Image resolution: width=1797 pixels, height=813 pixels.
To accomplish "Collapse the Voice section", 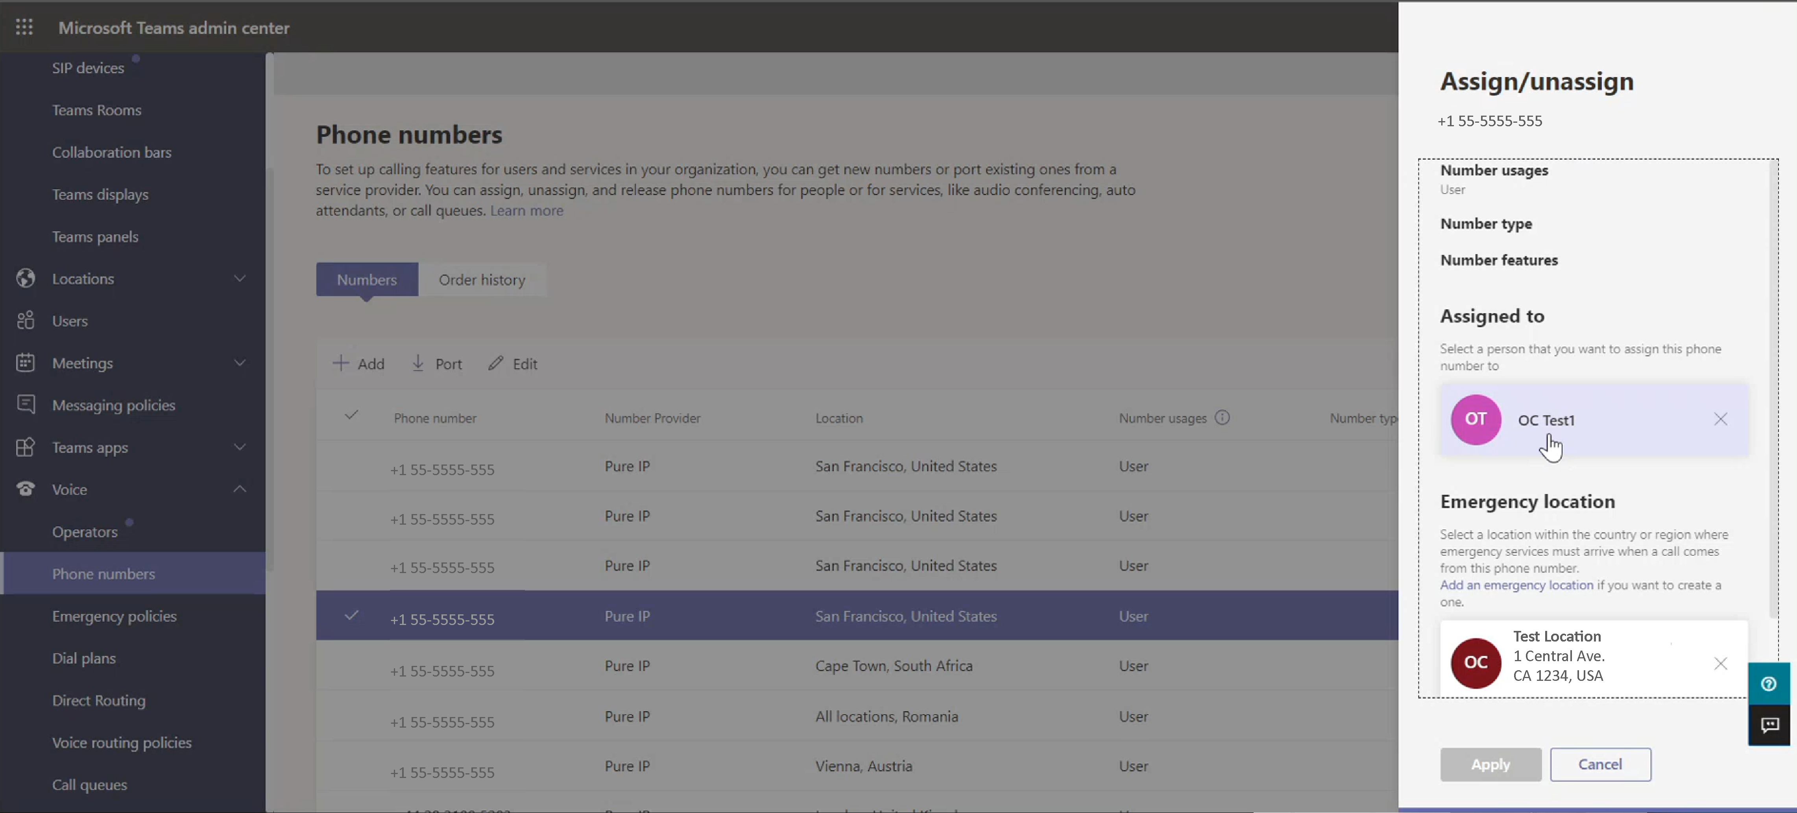I will click(240, 489).
